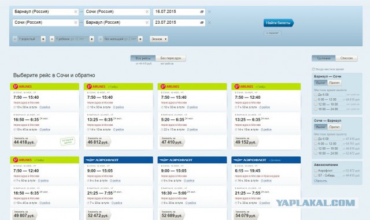370x220 pixels.
Task: Click S7 Airlines logo on 44 418 руб card
Action: [23, 87]
